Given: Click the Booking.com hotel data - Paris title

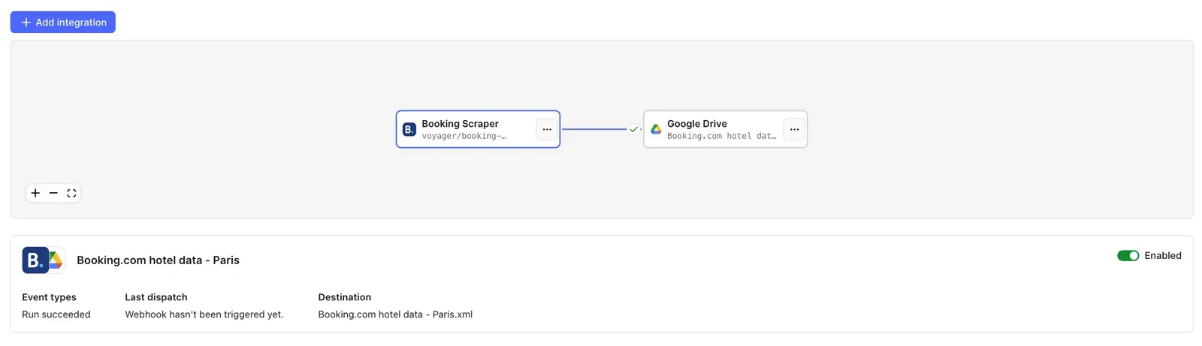Looking at the screenshot, I should [158, 260].
